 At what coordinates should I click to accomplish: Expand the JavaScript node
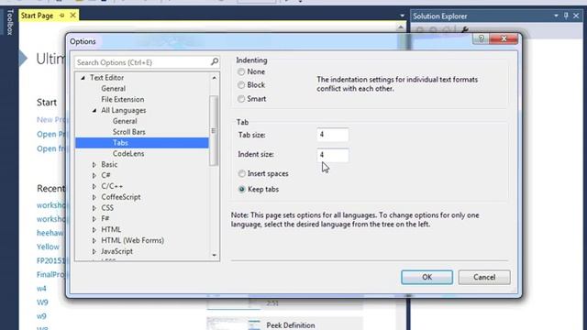point(94,251)
